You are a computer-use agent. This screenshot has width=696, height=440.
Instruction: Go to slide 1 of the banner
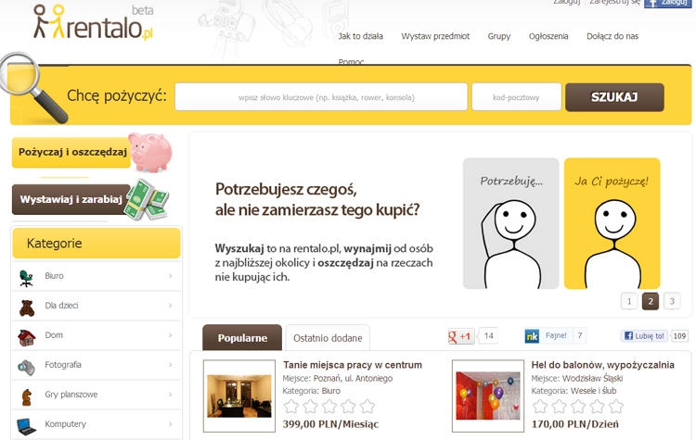629,301
